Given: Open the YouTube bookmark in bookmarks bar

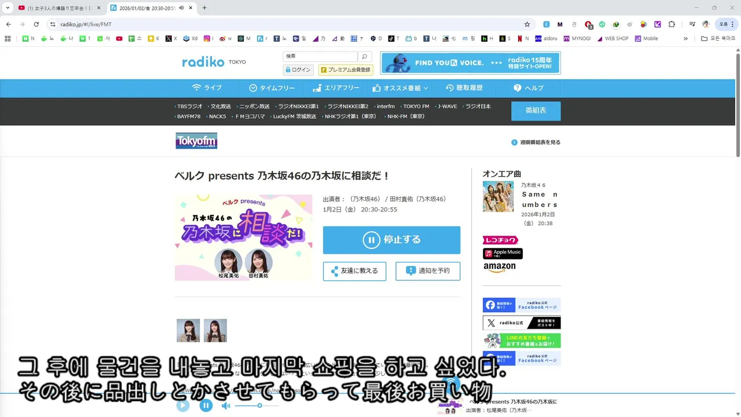Looking at the screenshot, I should [x=119, y=38].
